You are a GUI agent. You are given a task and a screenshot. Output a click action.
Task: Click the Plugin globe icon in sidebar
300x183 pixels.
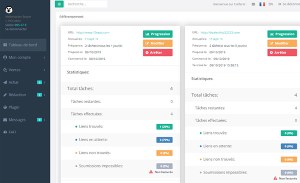click(5, 107)
